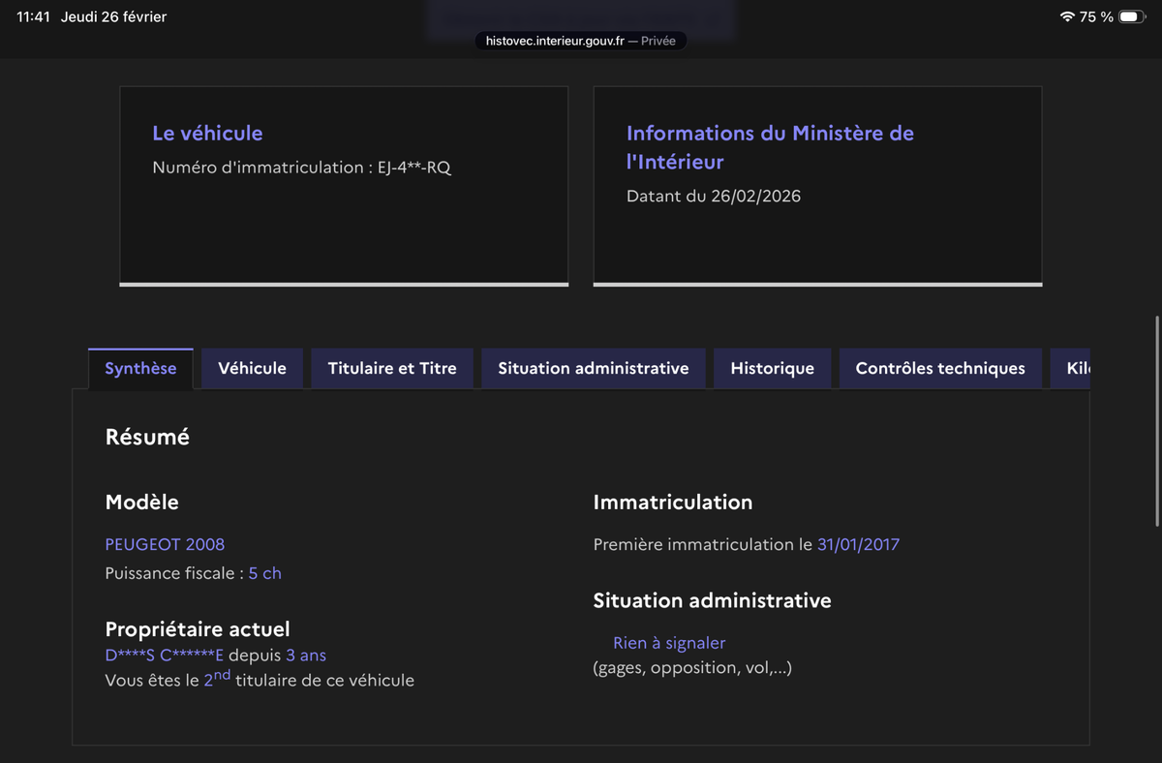This screenshot has width=1162, height=763.
Task: Go to the Situation administrative tab
Action: click(593, 368)
